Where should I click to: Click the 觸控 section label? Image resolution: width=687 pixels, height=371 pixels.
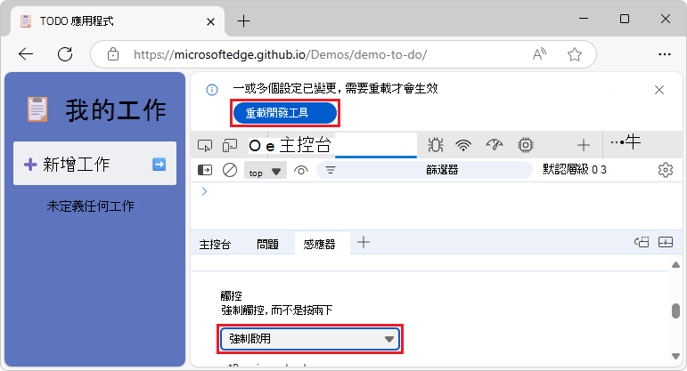tap(232, 296)
